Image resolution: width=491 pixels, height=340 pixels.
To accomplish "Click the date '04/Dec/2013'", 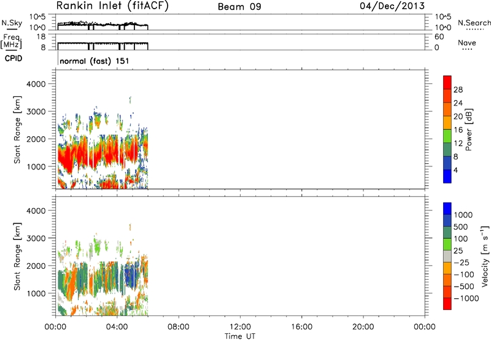I will click(x=392, y=6).
